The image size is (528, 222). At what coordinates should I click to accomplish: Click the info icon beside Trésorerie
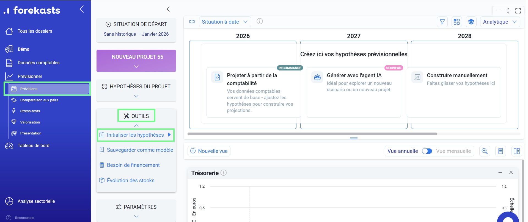tap(224, 173)
